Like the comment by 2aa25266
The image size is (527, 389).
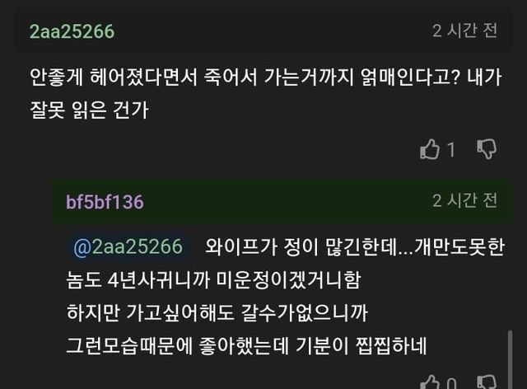pos(430,149)
